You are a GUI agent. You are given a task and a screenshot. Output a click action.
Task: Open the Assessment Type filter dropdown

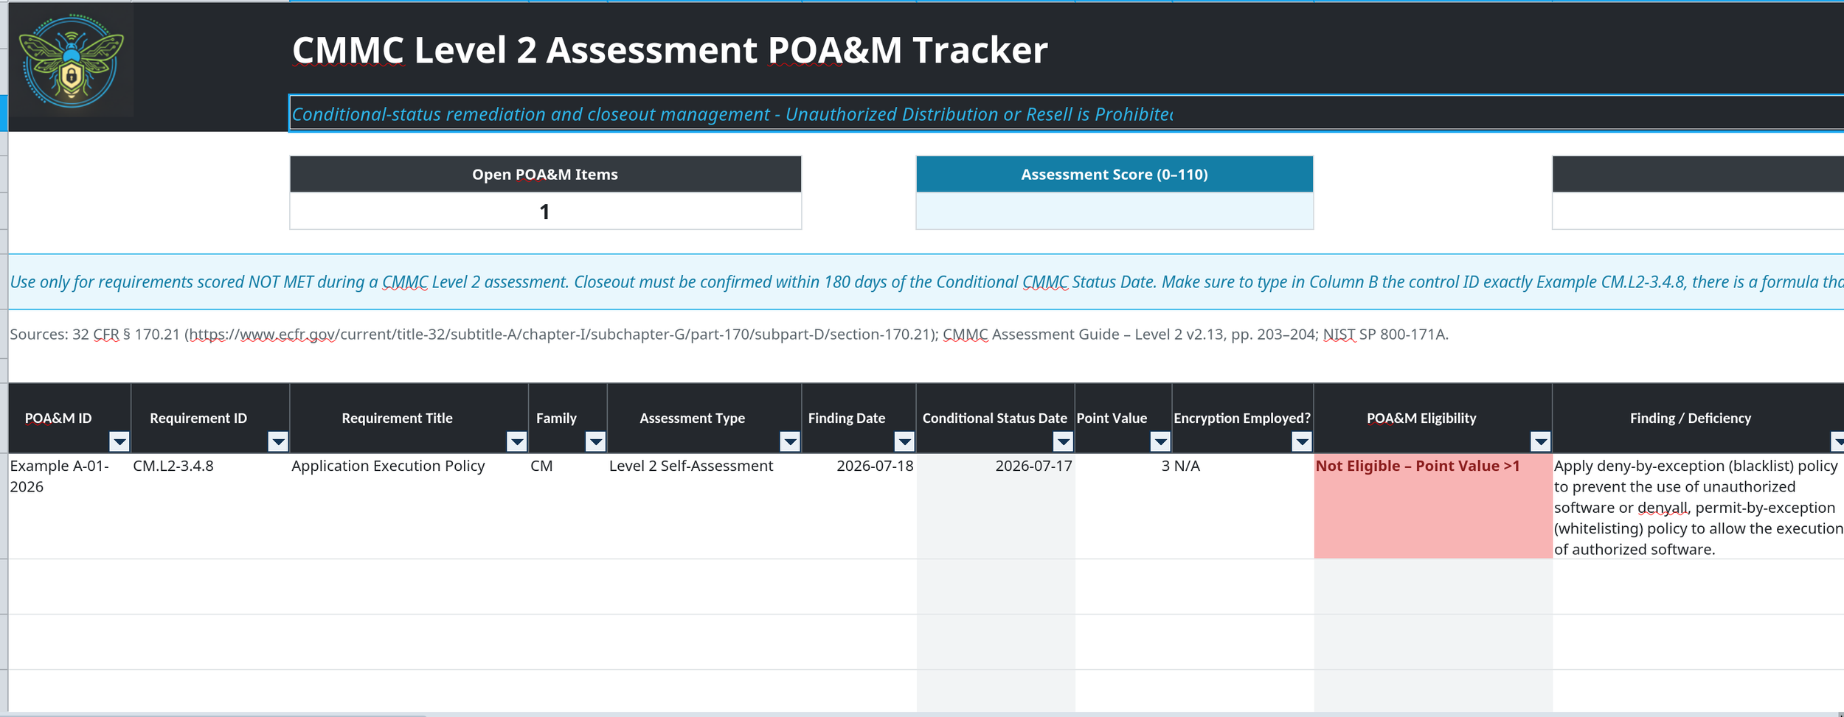(789, 441)
